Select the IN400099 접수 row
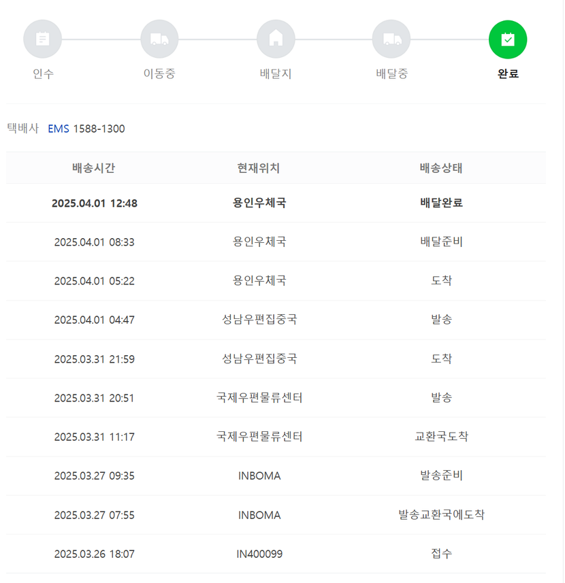The height and width of the screenshot is (583, 565). click(x=276, y=554)
